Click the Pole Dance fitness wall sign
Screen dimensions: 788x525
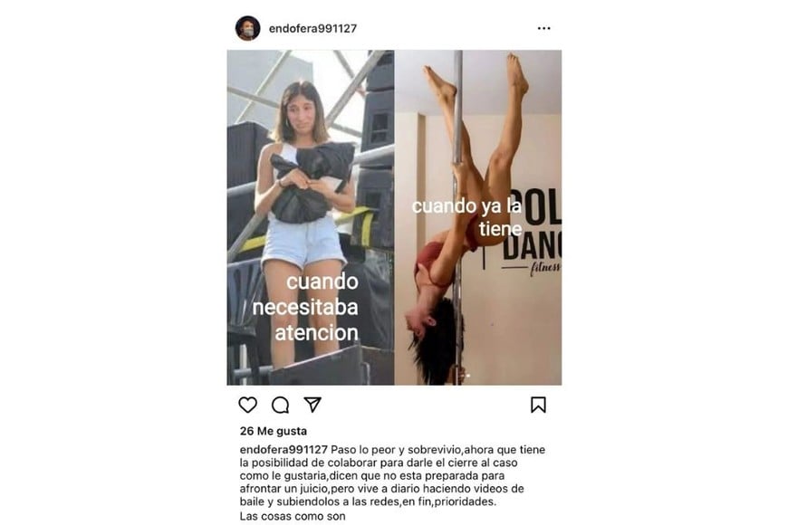tap(532, 231)
